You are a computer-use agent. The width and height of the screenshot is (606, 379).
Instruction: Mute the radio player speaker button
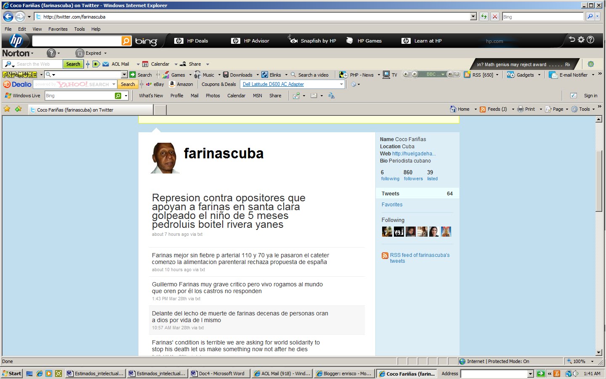click(450, 74)
